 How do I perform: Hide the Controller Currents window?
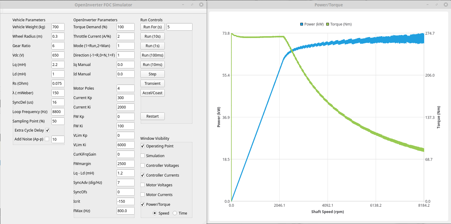[143, 175]
